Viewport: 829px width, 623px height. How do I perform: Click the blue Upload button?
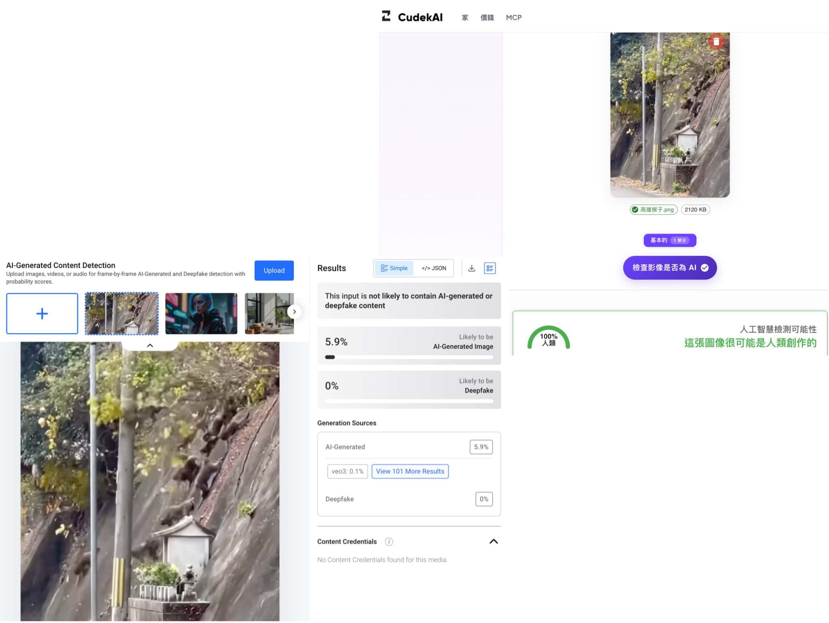[274, 270]
